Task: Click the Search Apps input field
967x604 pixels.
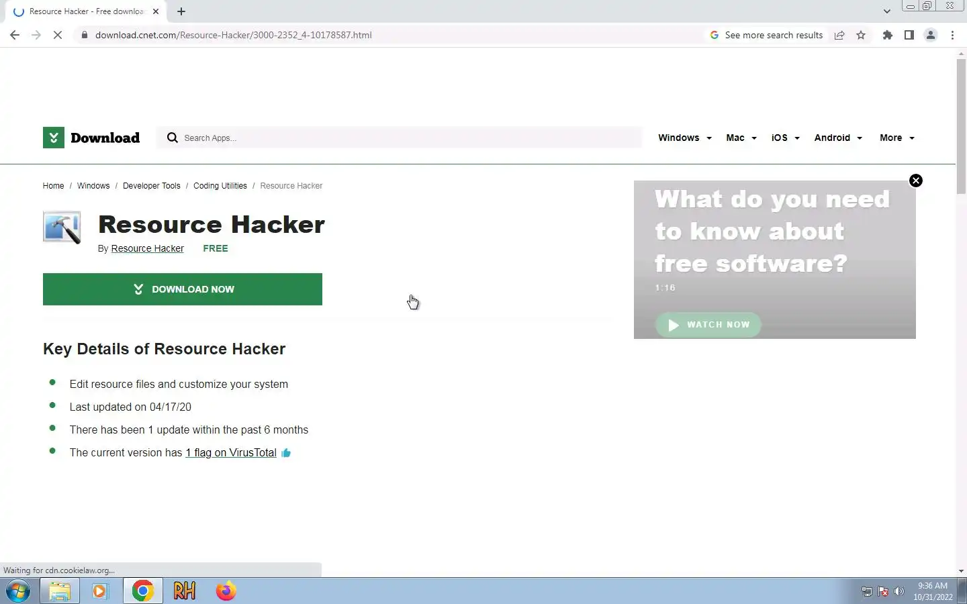Action: tap(400, 138)
